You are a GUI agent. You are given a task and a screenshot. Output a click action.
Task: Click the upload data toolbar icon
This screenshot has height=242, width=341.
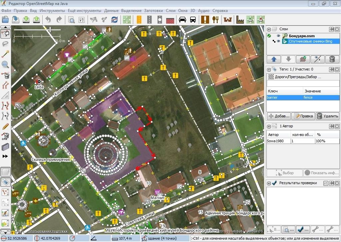click(37, 20)
